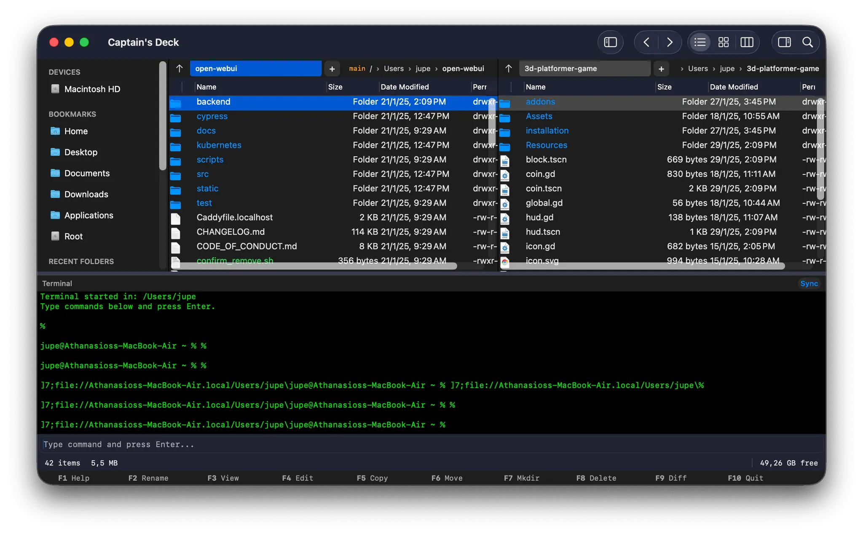Focus the terminal command input field
This screenshot has height=534, width=863.
coord(431,445)
